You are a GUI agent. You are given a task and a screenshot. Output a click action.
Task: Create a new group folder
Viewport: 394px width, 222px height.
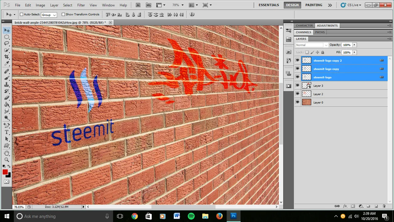click(368, 206)
